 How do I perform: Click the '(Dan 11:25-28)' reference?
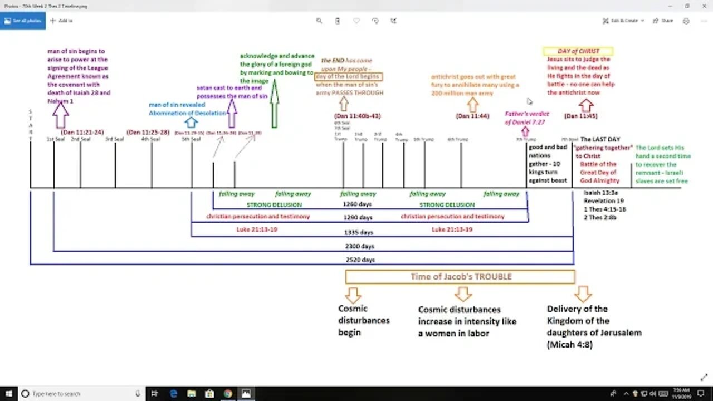point(148,133)
